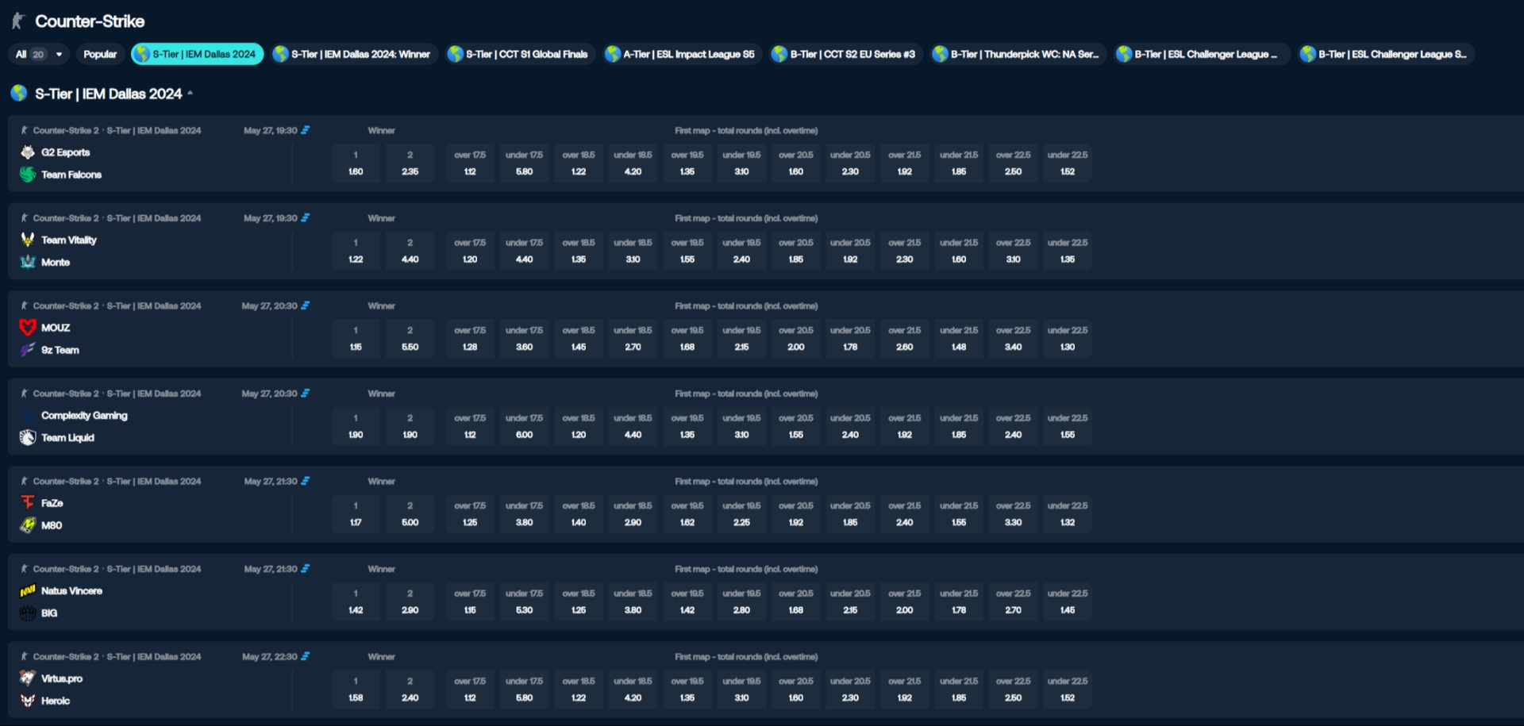Click the Virtus.pro logo
The height and width of the screenshot is (726, 1524).
click(28, 678)
